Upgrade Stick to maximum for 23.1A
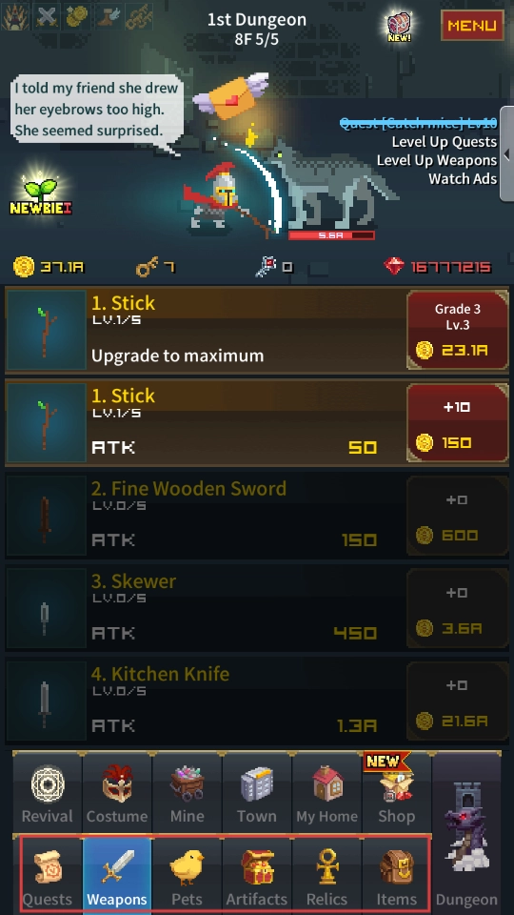The image size is (514, 915). click(457, 331)
